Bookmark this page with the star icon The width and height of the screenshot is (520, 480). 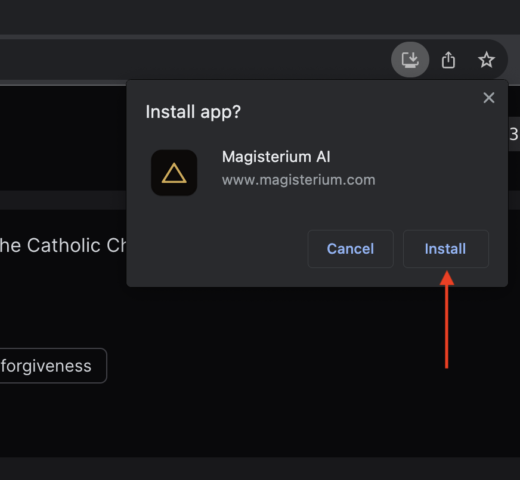487,60
